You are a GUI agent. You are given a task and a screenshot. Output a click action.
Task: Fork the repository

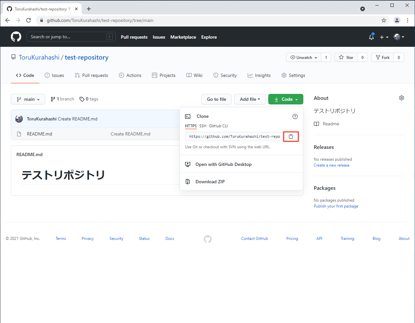[383, 57]
